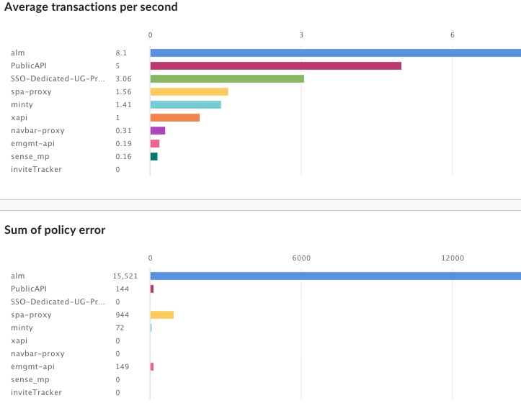Image resolution: width=521 pixels, height=403 pixels.
Task: Click the Average transactions per second title
Action: 91,7
